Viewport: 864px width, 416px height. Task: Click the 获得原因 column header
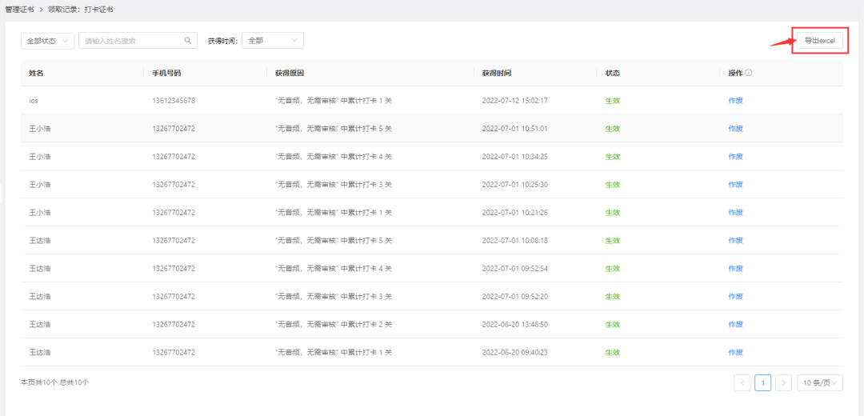click(x=290, y=73)
